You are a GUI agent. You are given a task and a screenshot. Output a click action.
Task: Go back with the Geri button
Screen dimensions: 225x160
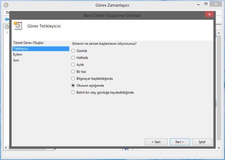156,142
